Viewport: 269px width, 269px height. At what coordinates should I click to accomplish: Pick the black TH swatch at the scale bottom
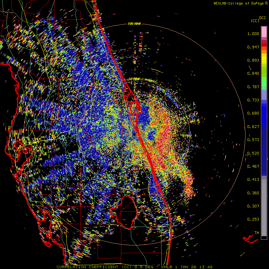[x=264, y=238]
